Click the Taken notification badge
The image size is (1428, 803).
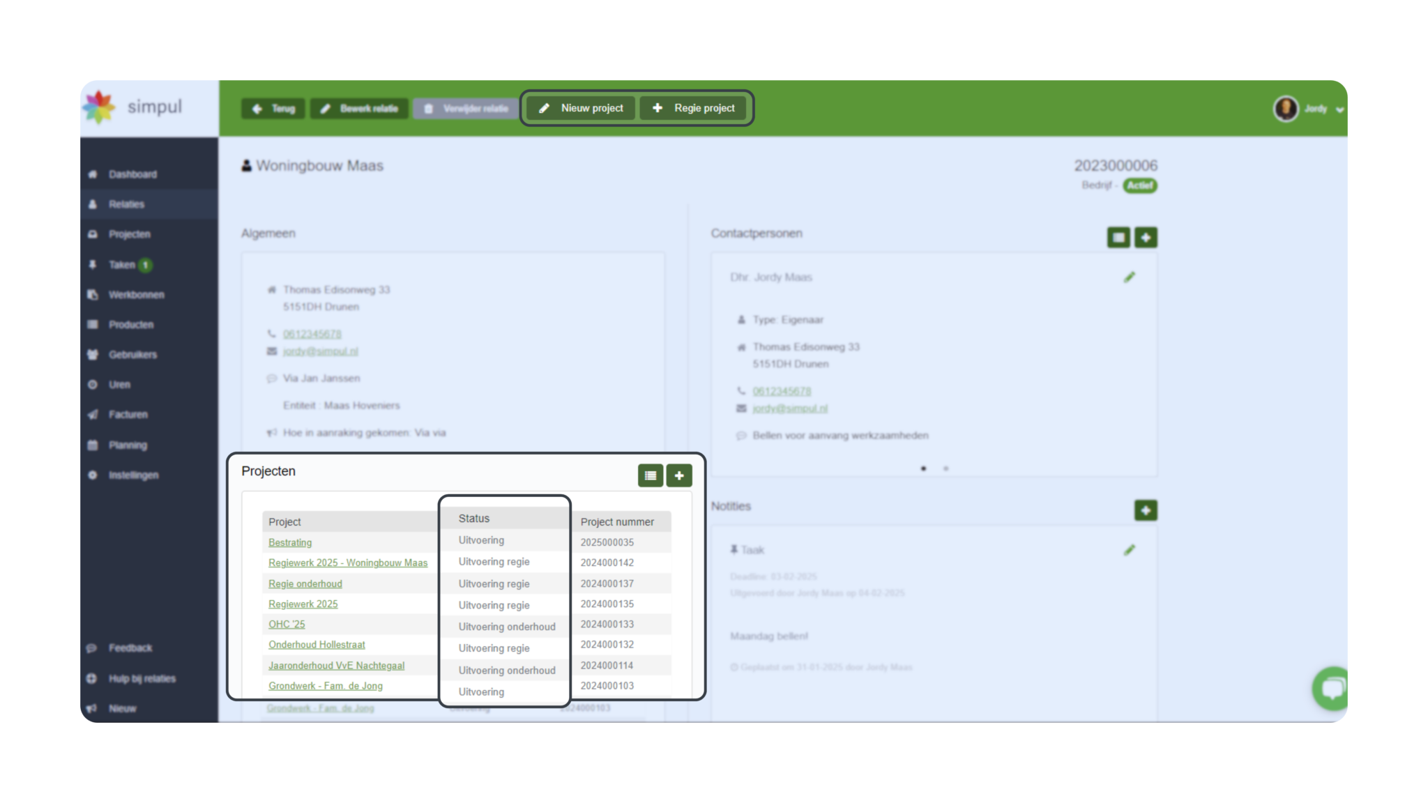point(145,265)
